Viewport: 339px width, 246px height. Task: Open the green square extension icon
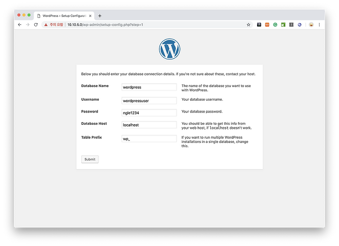coord(283,25)
